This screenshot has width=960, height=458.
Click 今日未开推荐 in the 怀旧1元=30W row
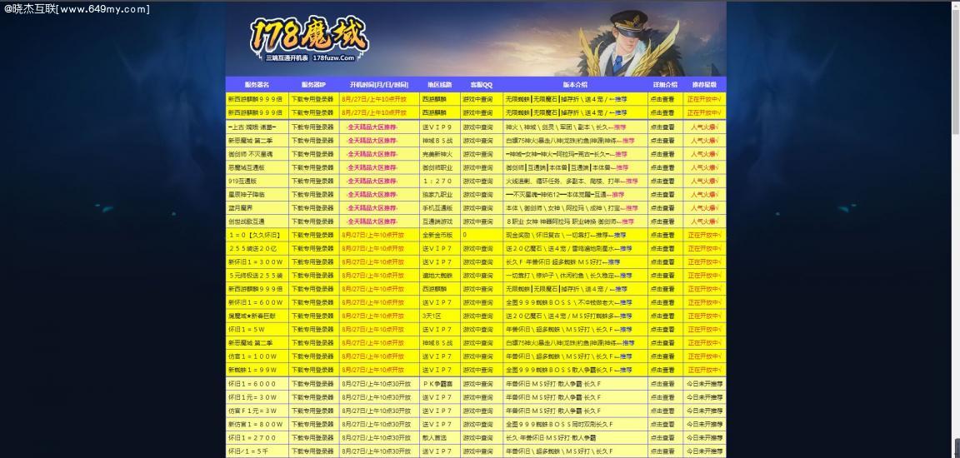click(704, 397)
